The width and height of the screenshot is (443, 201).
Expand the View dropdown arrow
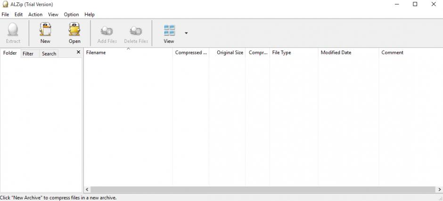coord(186,33)
